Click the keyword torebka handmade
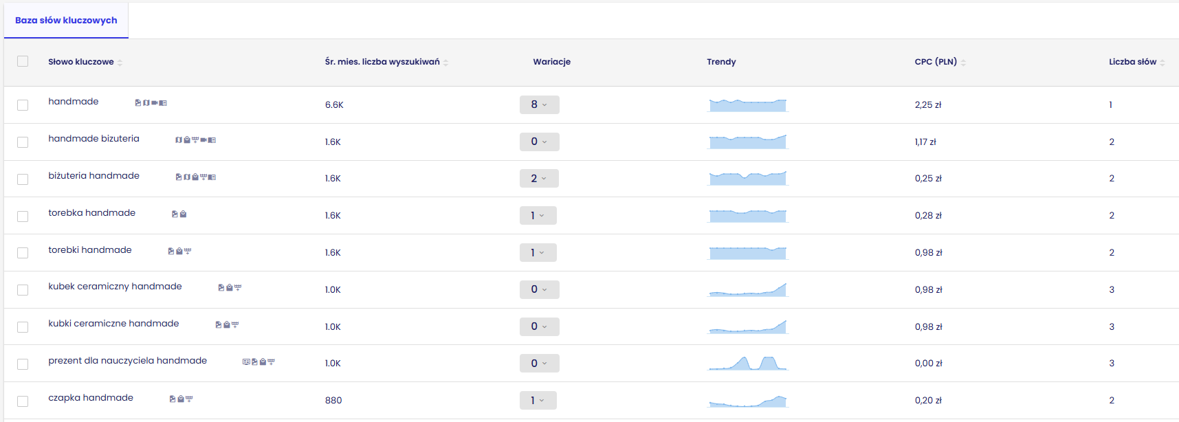This screenshot has height=422, width=1179. [x=91, y=213]
